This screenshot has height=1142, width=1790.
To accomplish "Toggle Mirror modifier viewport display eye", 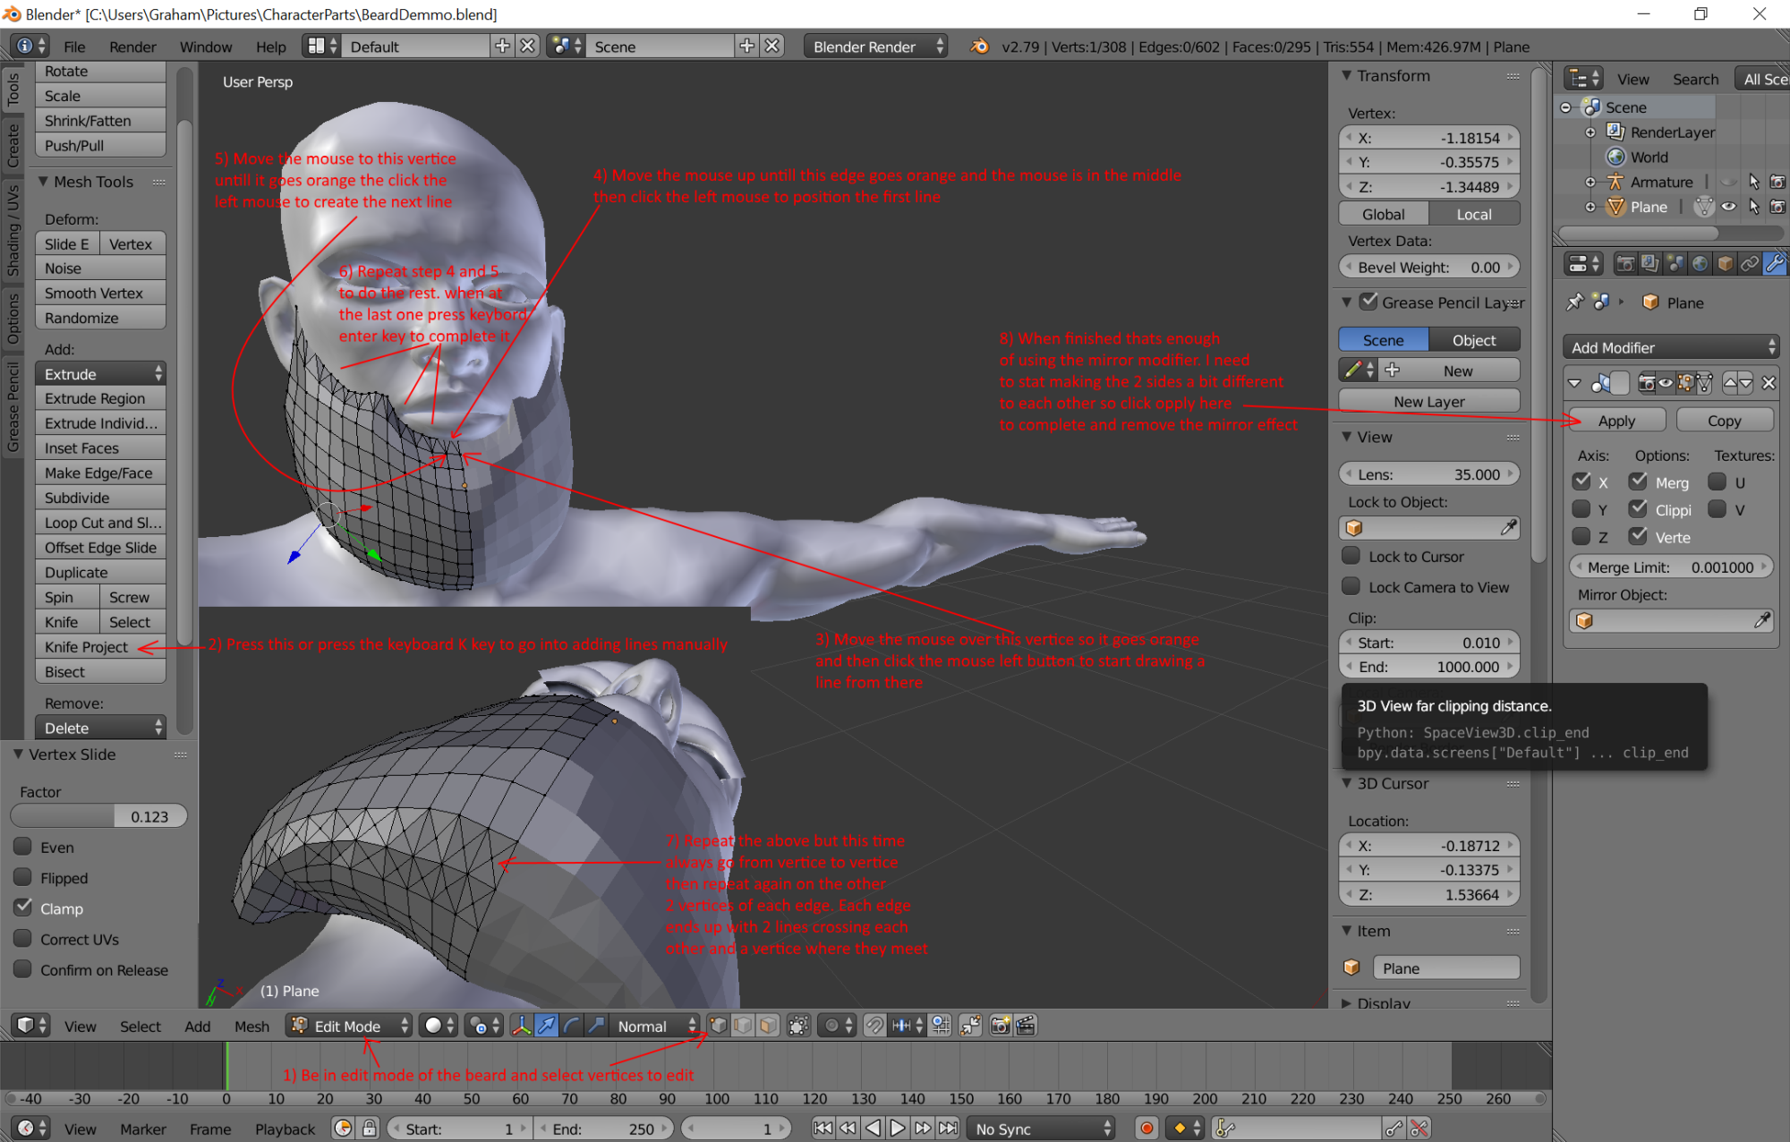I will tap(1666, 383).
